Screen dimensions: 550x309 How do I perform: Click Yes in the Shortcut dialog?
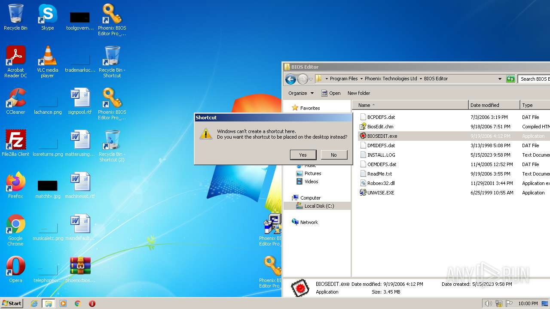click(x=303, y=155)
